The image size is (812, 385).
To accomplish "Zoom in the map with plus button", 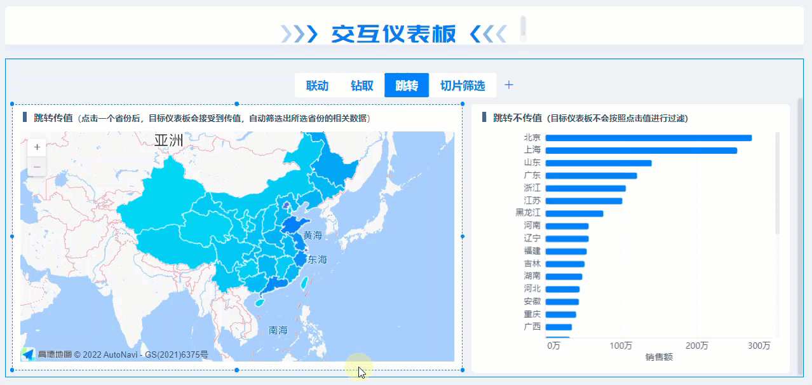I will pyautogui.click(x=37, y=147).
